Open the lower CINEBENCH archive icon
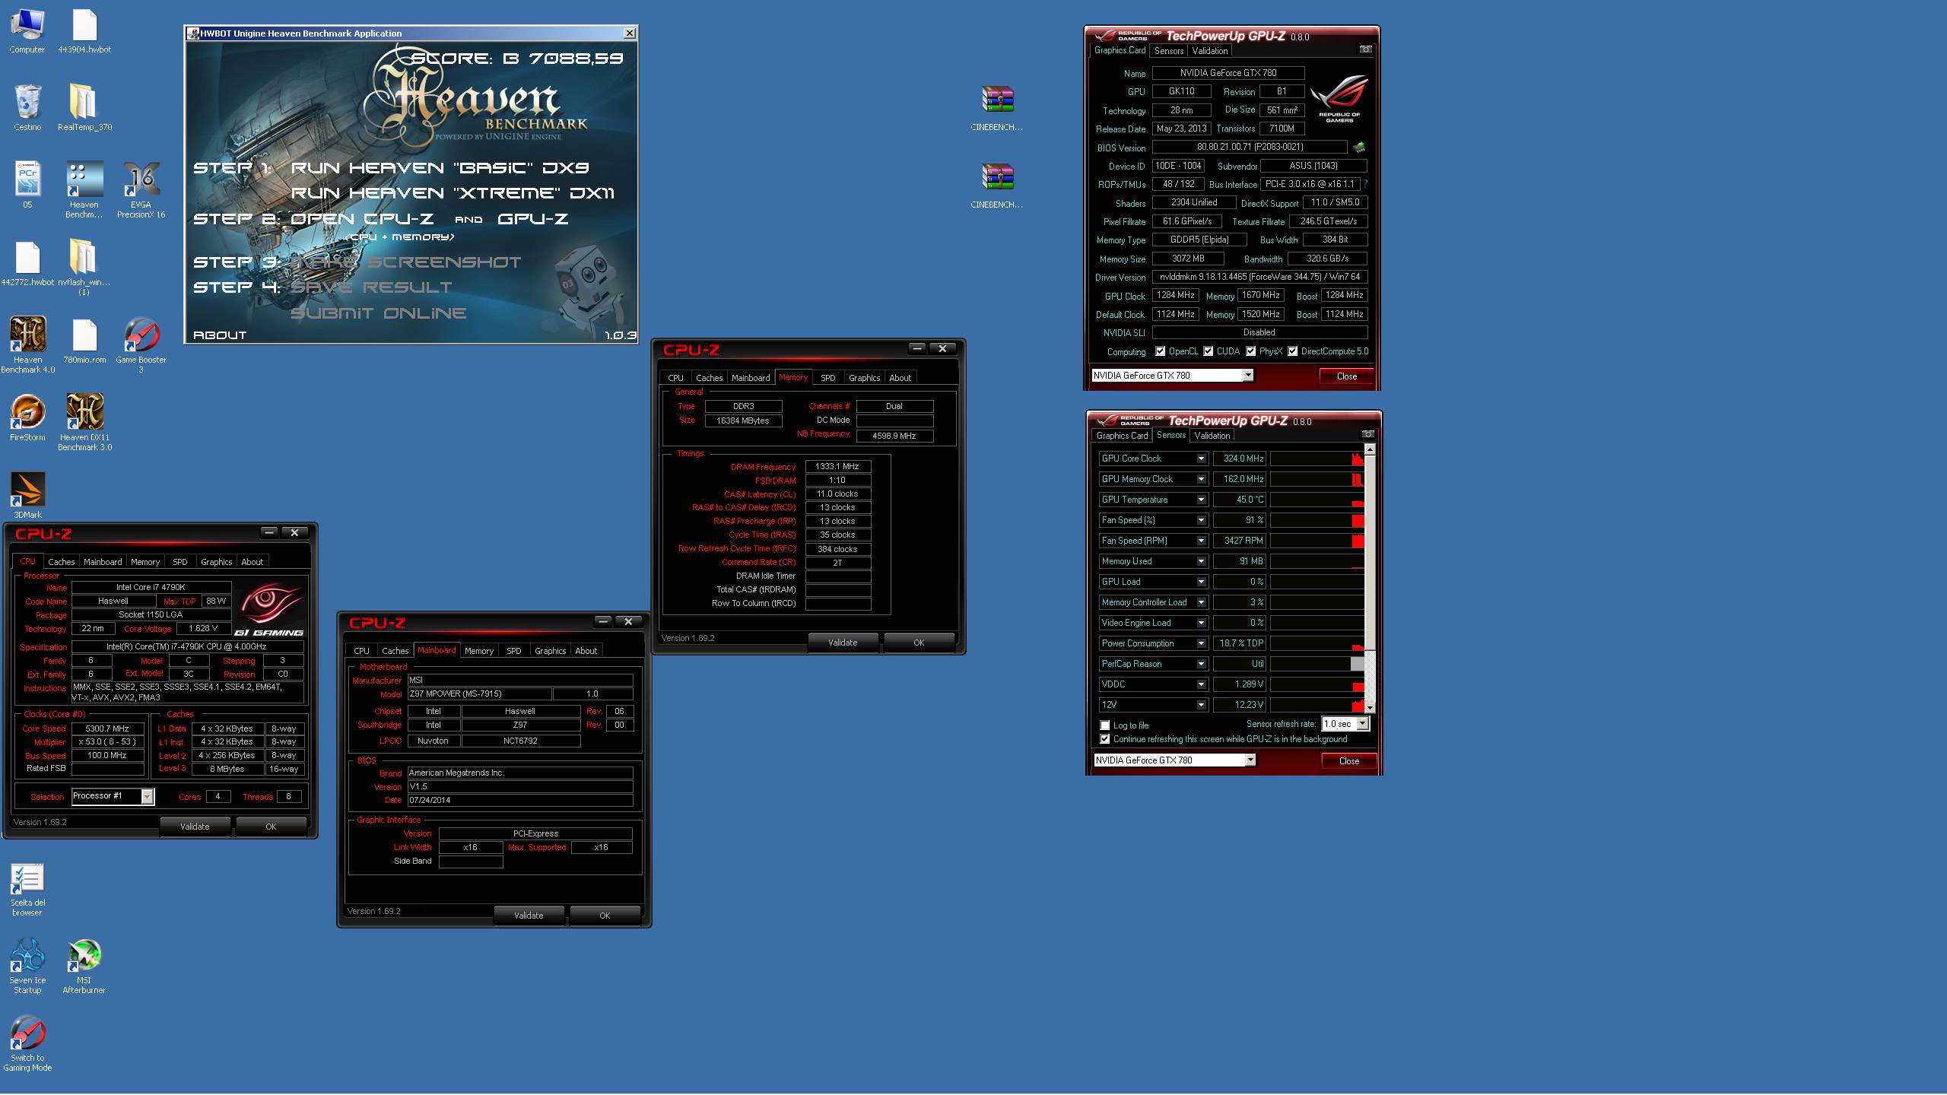Image resolution: width=1947 pixels, height=1095 pixels. (996, 186)
